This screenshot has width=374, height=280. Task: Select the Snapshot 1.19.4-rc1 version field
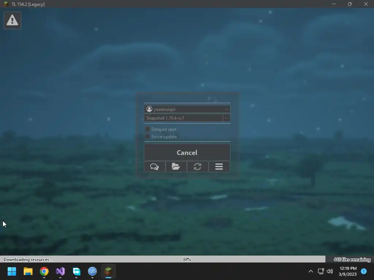(x=183, y=118)
